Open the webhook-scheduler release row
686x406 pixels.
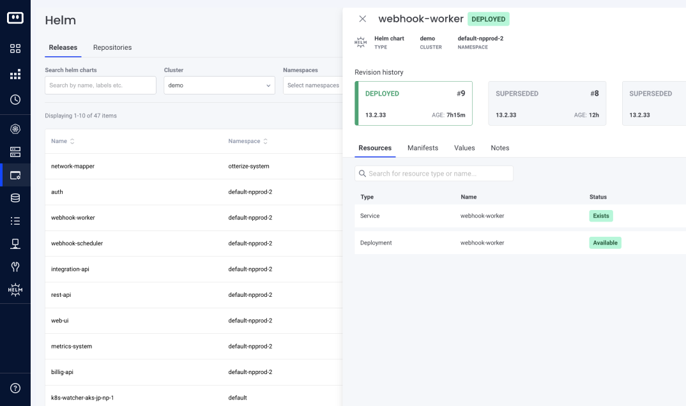[194, 243]
